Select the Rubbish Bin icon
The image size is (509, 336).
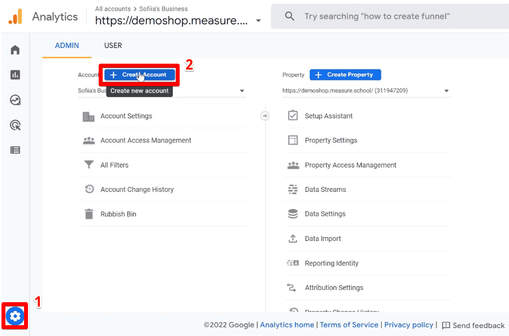click(89, 214)
